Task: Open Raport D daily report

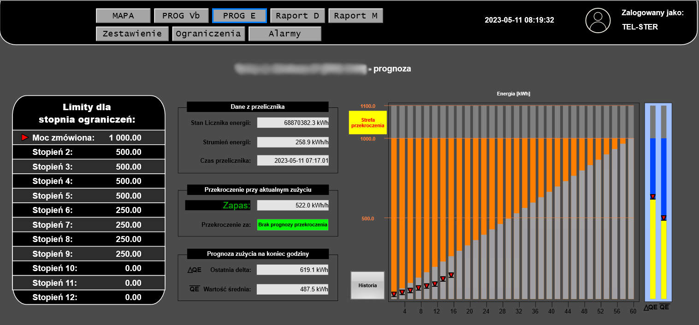Action: pos(297,16)
